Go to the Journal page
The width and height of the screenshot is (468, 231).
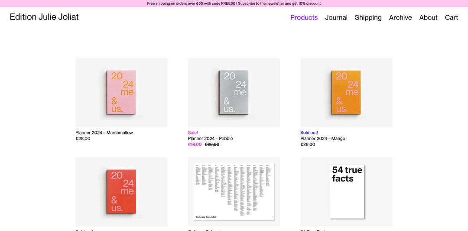(336, 17)
